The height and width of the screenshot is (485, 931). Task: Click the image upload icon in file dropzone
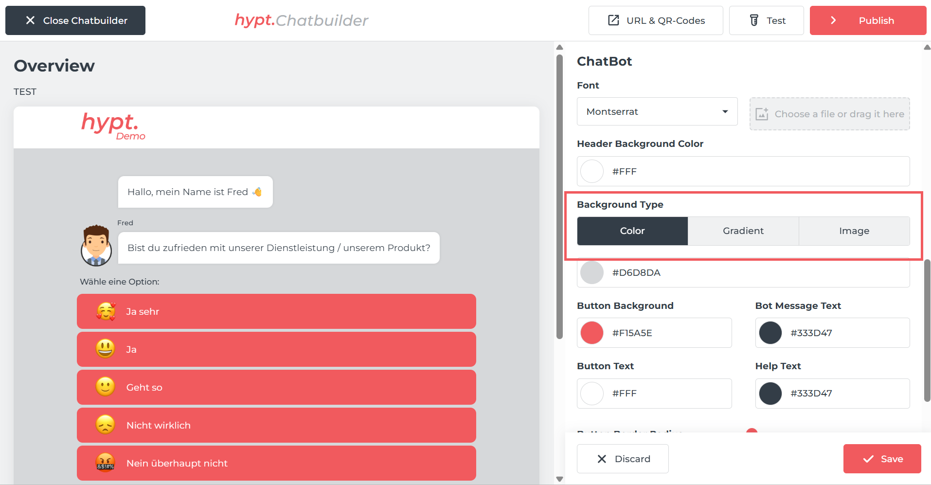[762, 114]
